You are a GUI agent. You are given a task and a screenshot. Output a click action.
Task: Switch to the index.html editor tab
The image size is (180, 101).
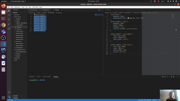point(46,10)
